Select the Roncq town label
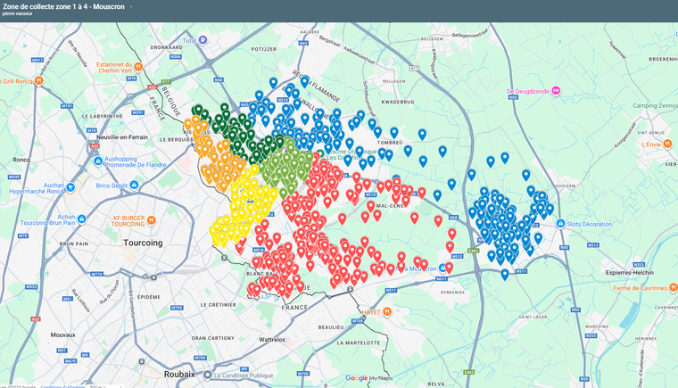 tap(21, 160)
